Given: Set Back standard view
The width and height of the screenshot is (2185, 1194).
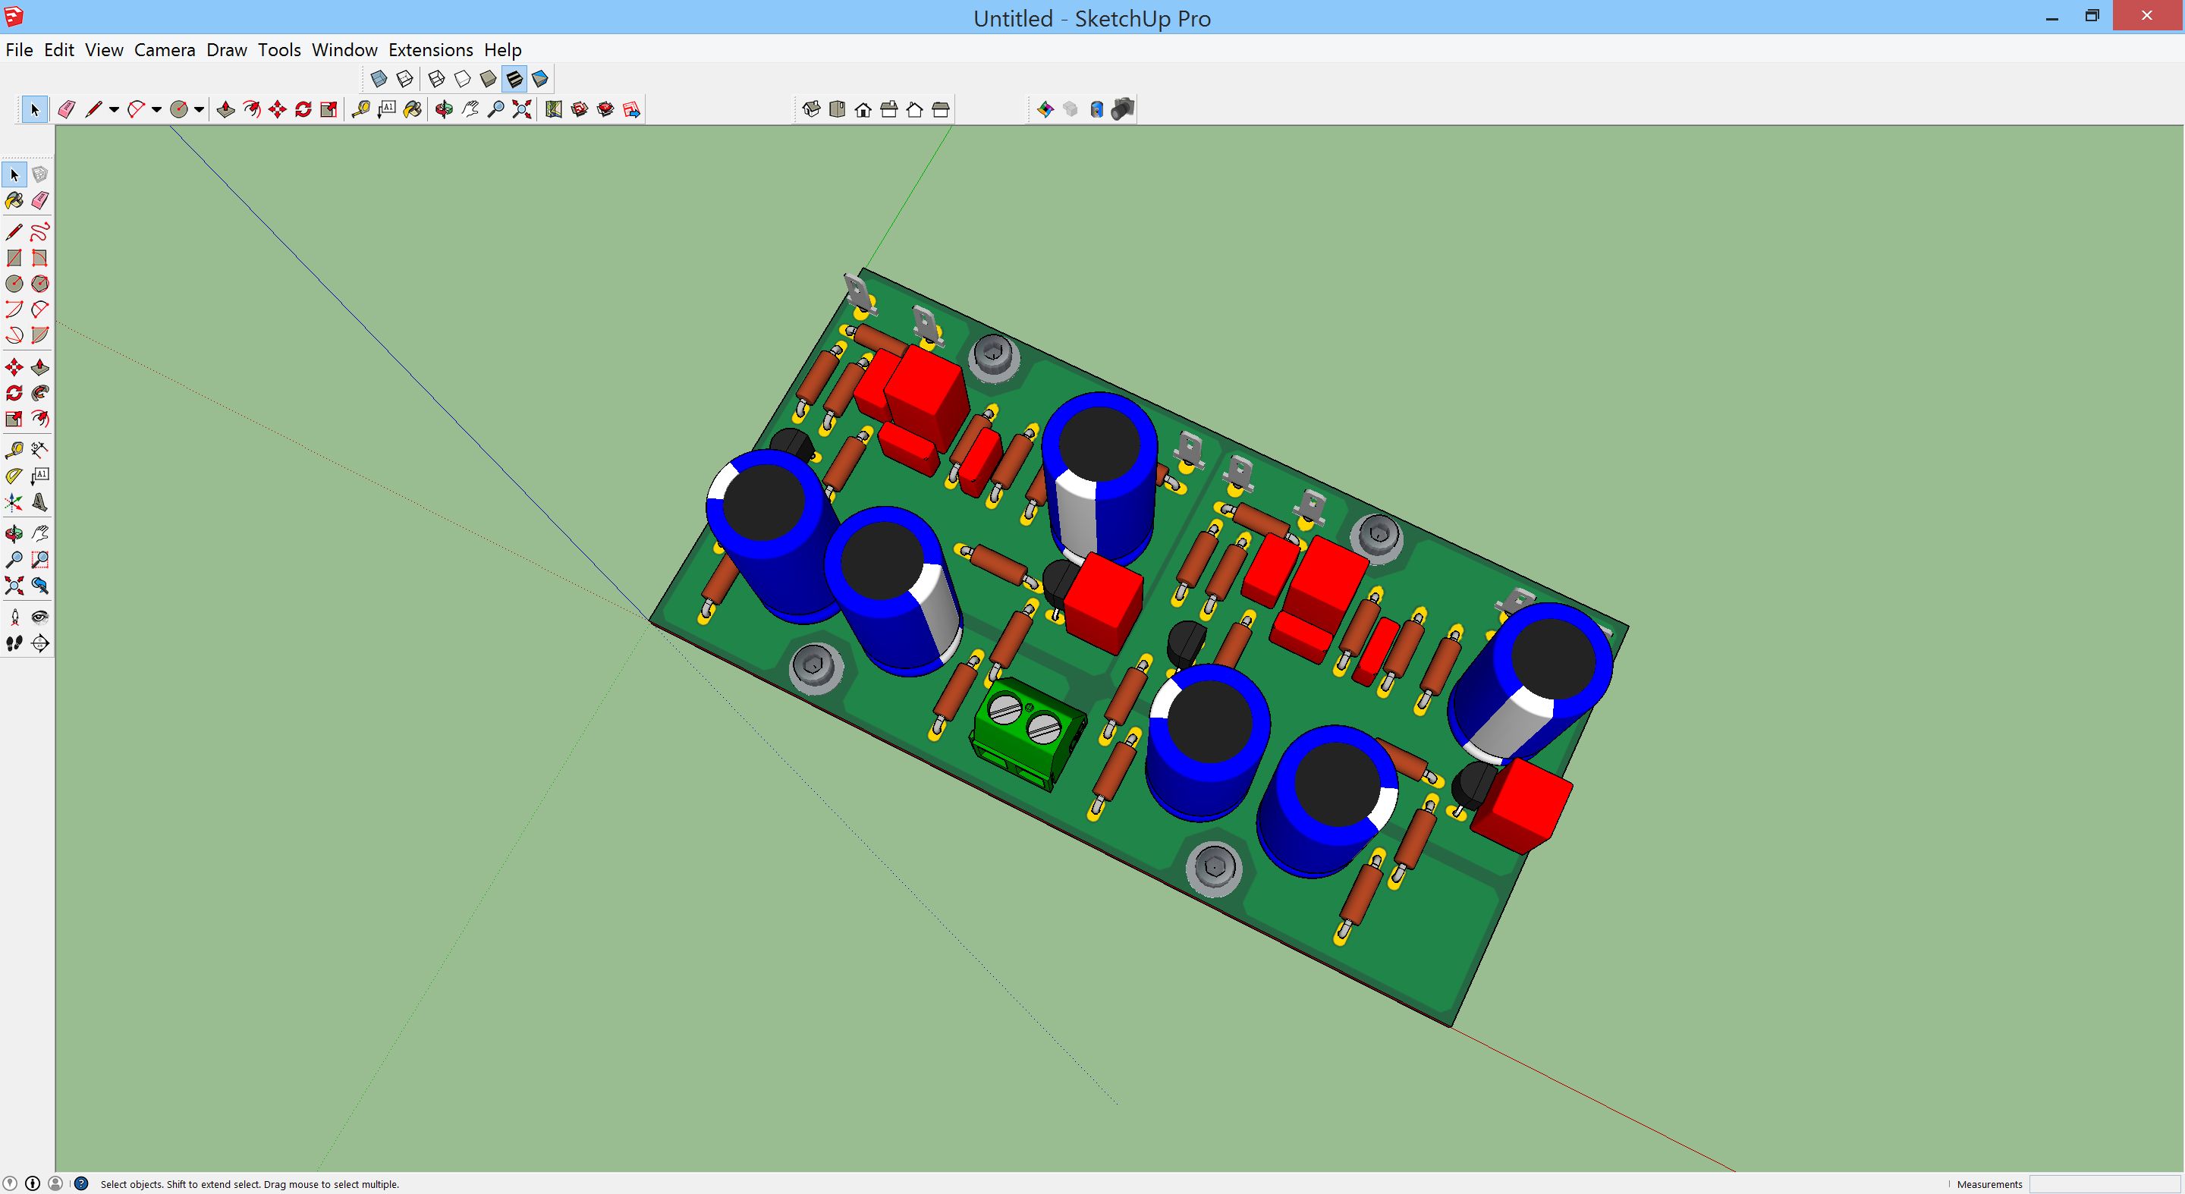Looking at the screenshot, I should 915,109.
